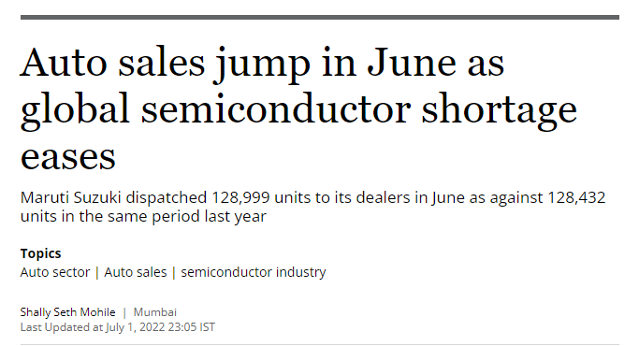The height and width of the screenshot is (346, 639).
Task: Click the separator between Auto sector and Auto sales
Action: (x=97, y=272)
